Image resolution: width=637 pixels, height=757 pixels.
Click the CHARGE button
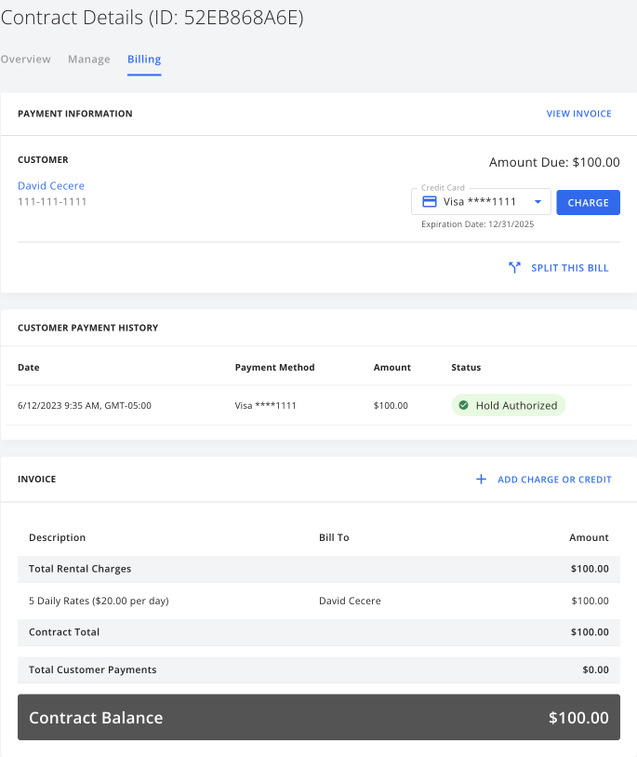coord(588,202)
